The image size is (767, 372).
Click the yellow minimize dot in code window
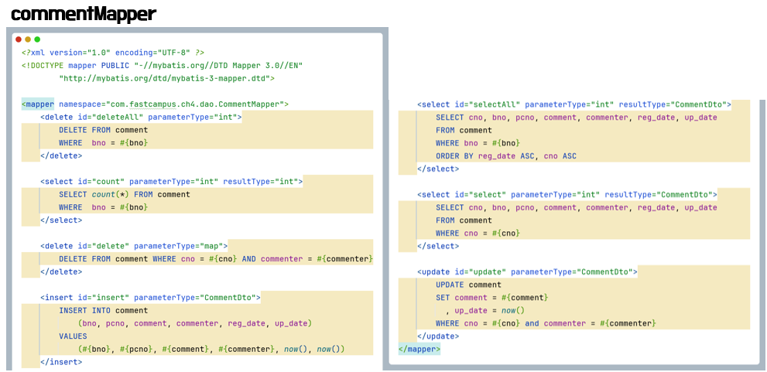tap(28, 39)
